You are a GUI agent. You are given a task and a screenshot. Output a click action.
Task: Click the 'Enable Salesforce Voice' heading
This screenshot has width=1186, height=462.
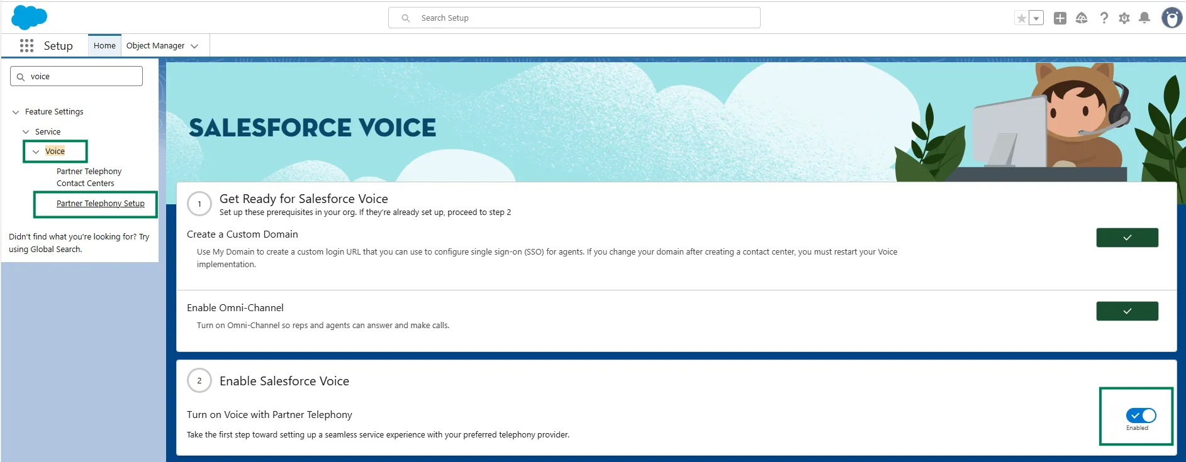284,381
